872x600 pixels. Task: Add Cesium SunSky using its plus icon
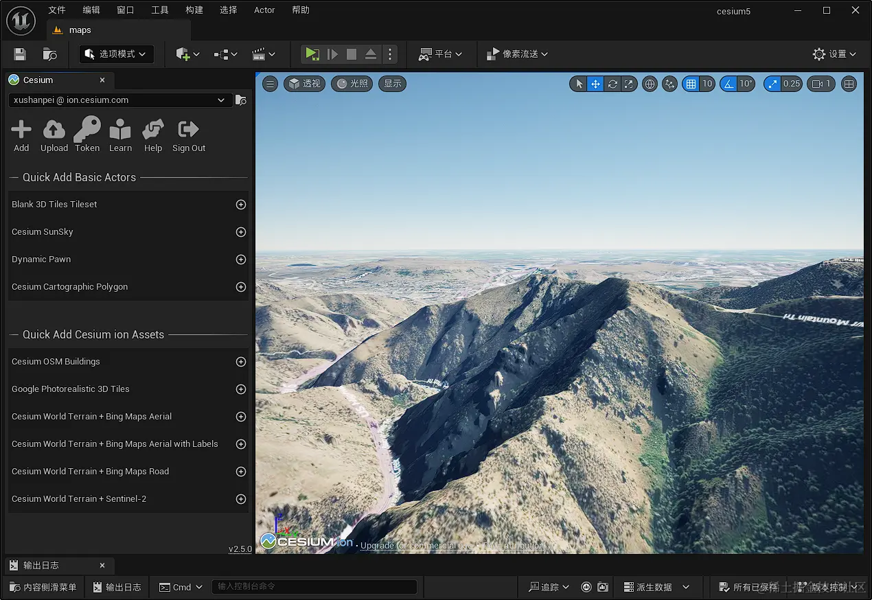(x=241, y=232)
